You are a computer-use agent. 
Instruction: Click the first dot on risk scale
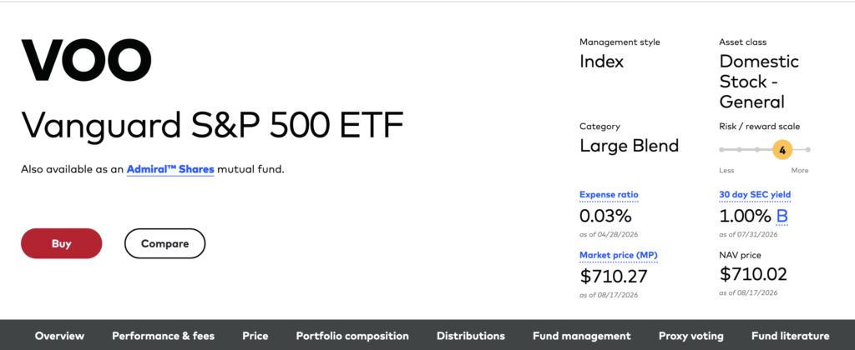coord(721,149)
